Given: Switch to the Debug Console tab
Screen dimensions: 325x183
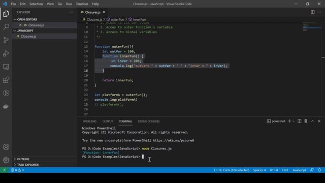Looking at the screenshot, I should click(x=149, y=121).
